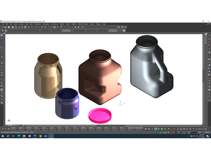211x158 pixels.
Task: Select the arrow Select tool in left toolbar
Action: coord(2,35)
